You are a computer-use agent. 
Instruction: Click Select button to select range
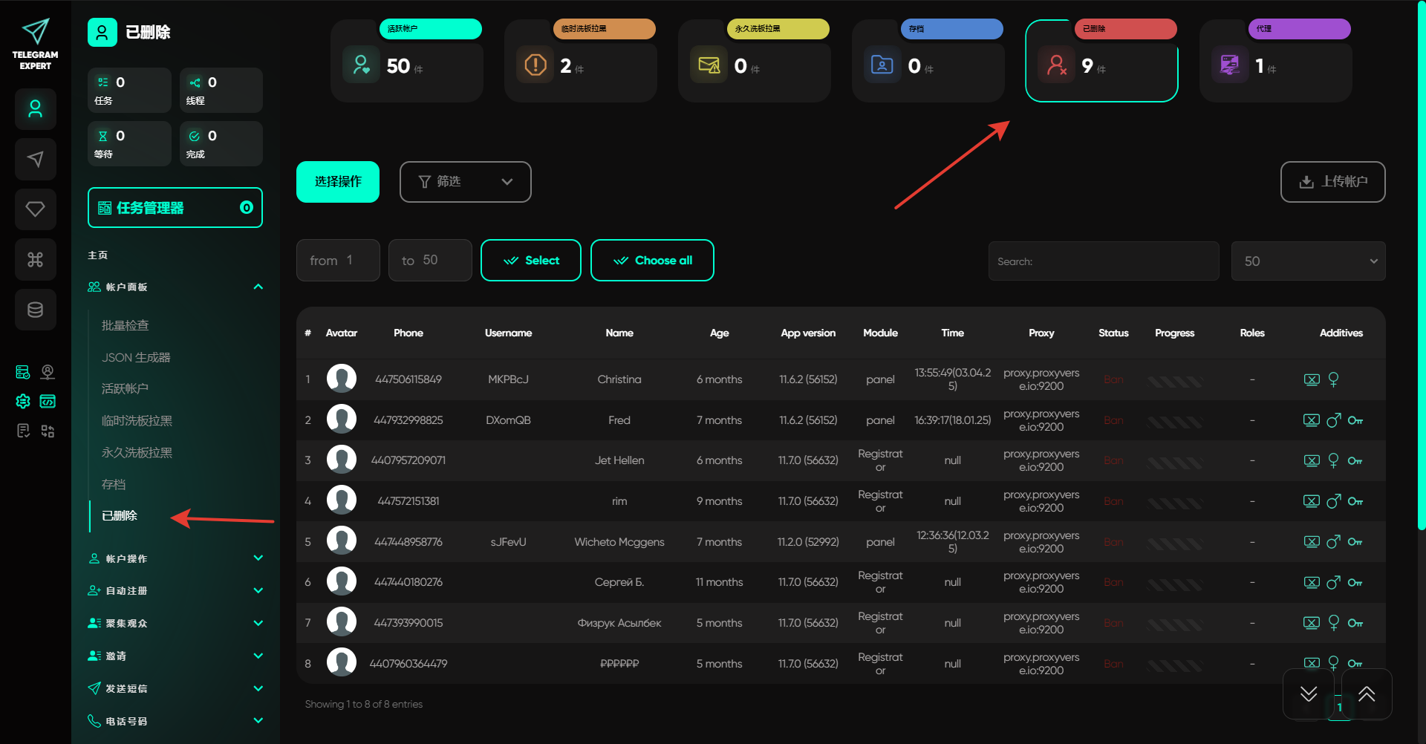tap(530, 261)
